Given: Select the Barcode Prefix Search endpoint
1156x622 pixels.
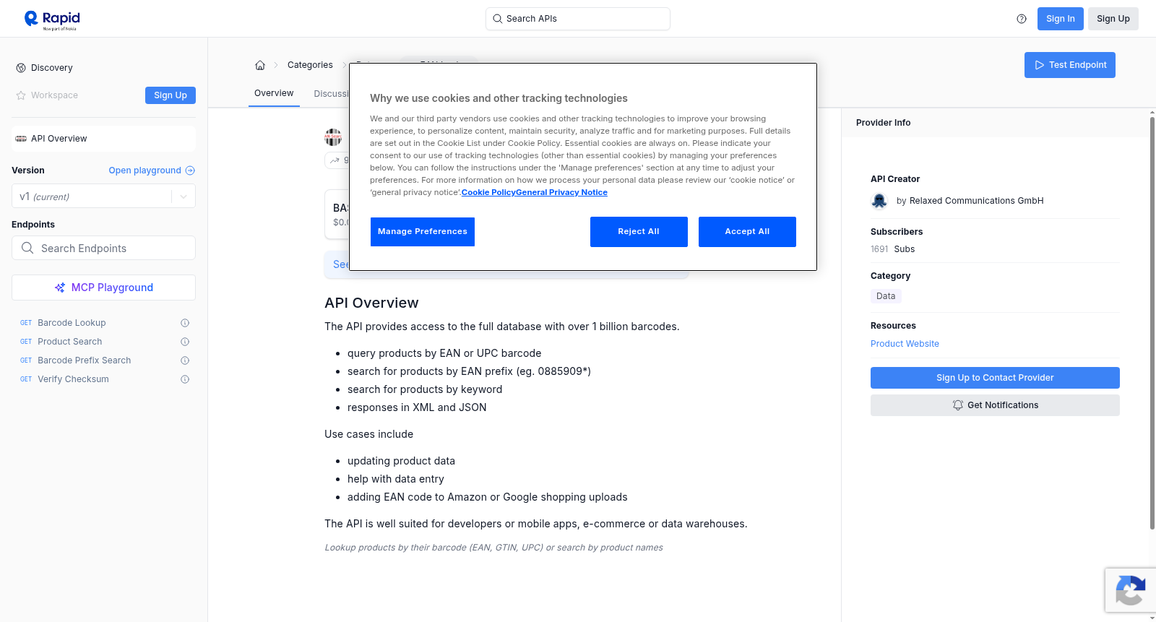Looking at the screenshot, I should [85, 360].
